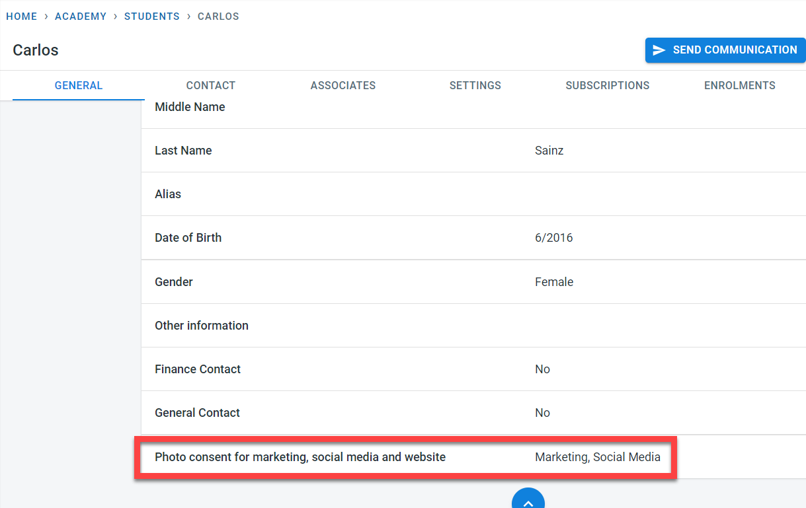
Task: Go to Home in the breadcrumb
Action: pyautogui.click(x=22, y=17)
